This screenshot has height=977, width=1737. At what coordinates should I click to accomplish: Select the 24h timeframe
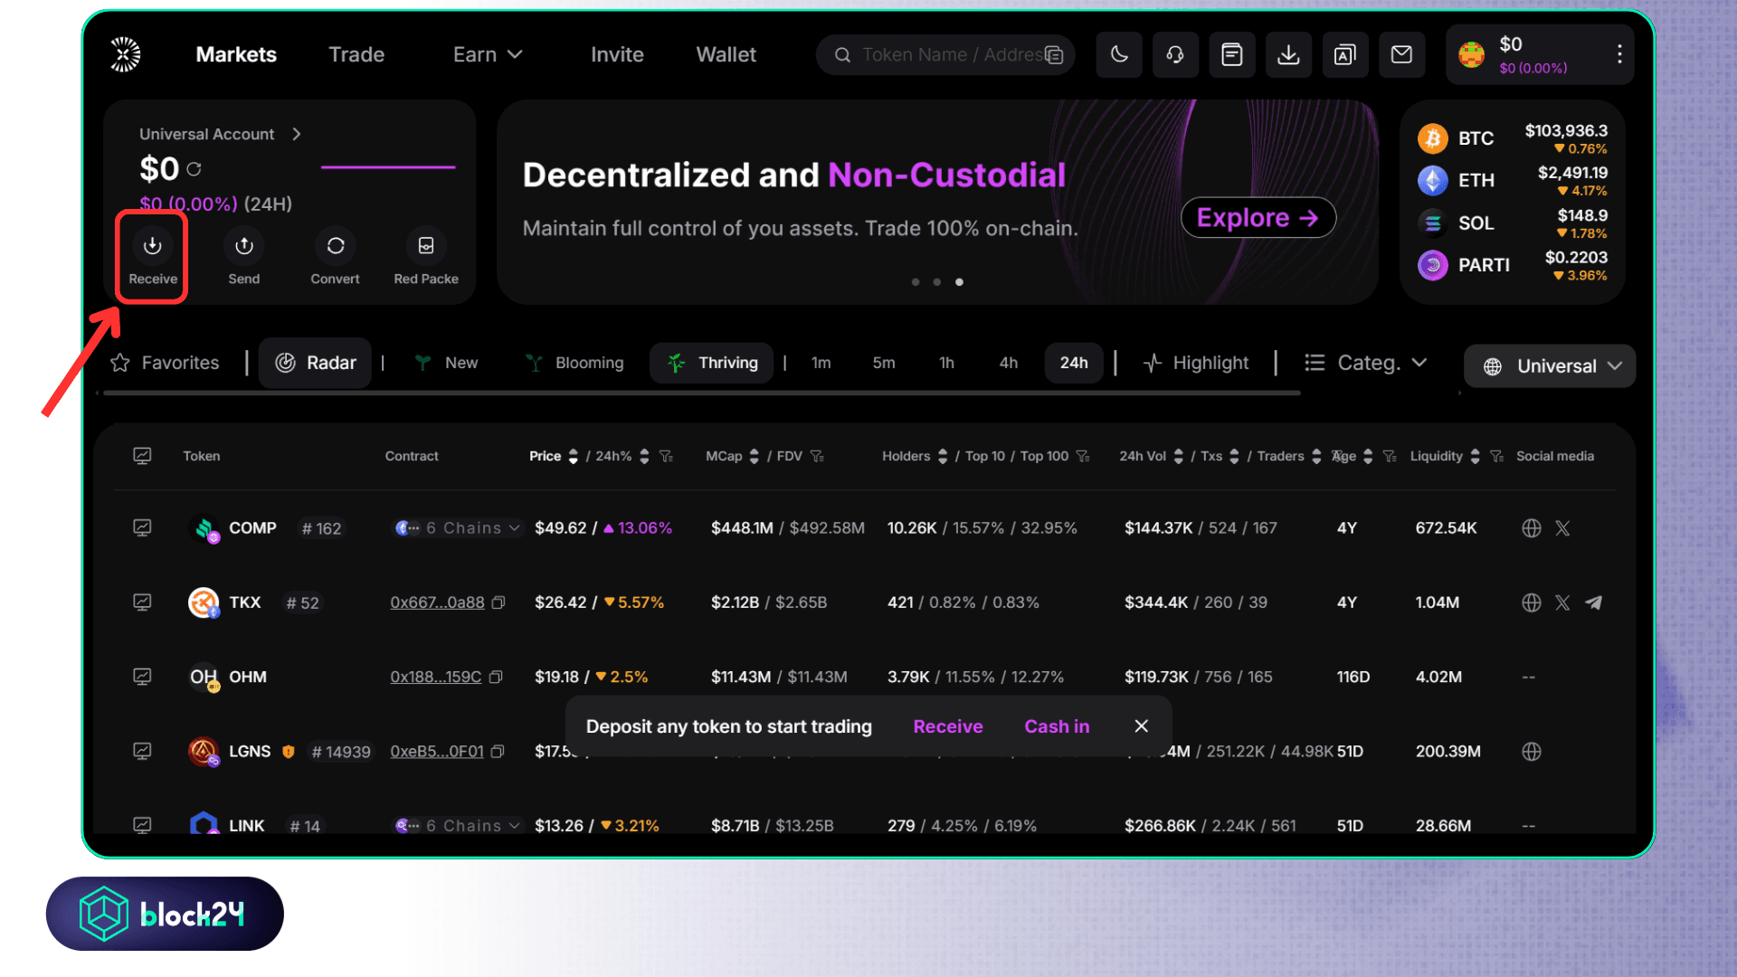pyautogui.click(x=1074, y=363)
